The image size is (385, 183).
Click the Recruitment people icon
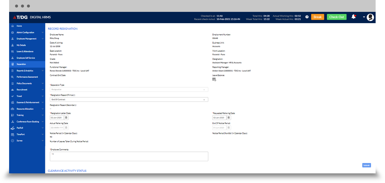tap(12, 90)
